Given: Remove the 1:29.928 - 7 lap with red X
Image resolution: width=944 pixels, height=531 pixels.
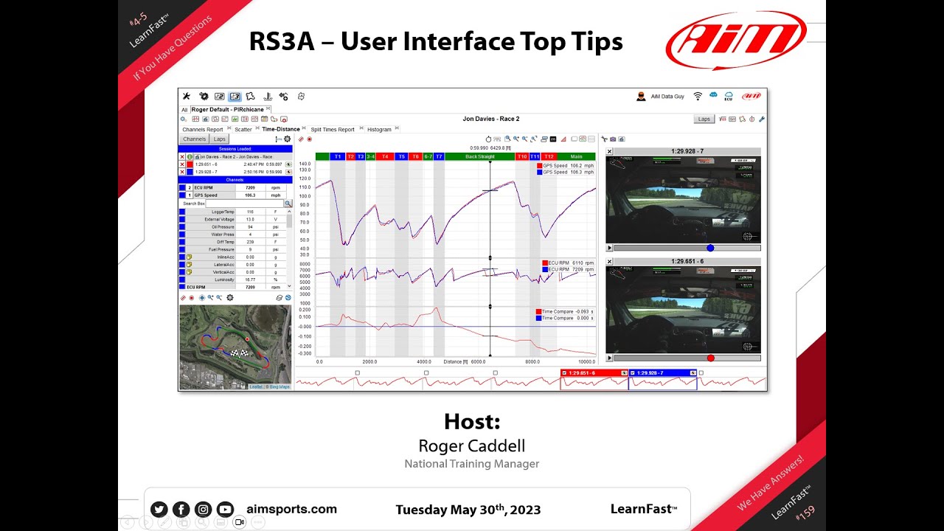Looking at the screenshot, I should tap(182, 172).
